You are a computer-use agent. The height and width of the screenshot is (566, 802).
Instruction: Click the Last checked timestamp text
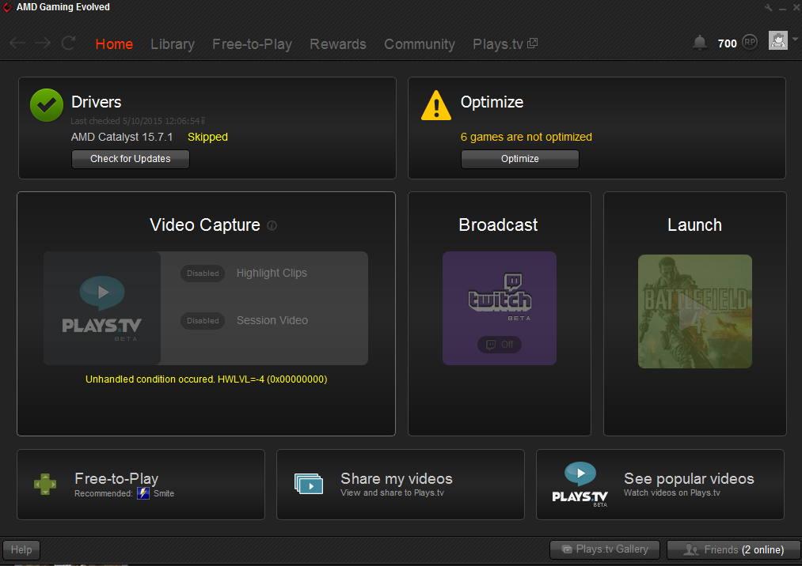(138, 121)
